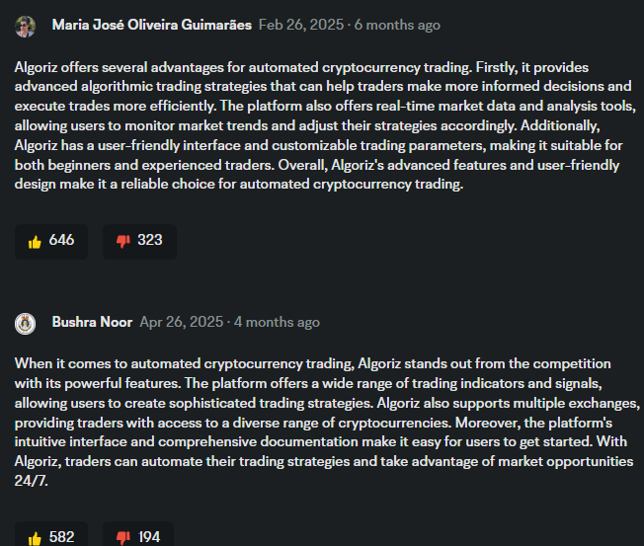Click the thumbs-up icon on Maria's review
Screen dimensions: 644x546
point(35,241)
